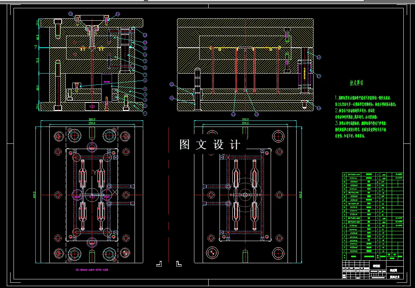The height and width of the screenshot is (288, 415).
Task: Click part balloon number 5
Action: [145, 89]
